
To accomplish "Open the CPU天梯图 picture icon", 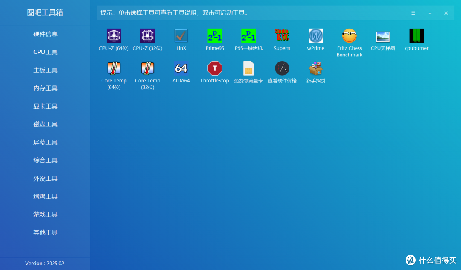I will pos(383,36).
